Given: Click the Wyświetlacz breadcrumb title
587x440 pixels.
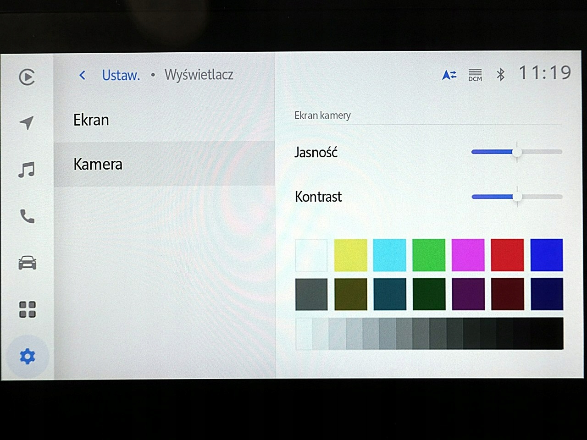Looking at the screenshot, I should tap(199, 75).
